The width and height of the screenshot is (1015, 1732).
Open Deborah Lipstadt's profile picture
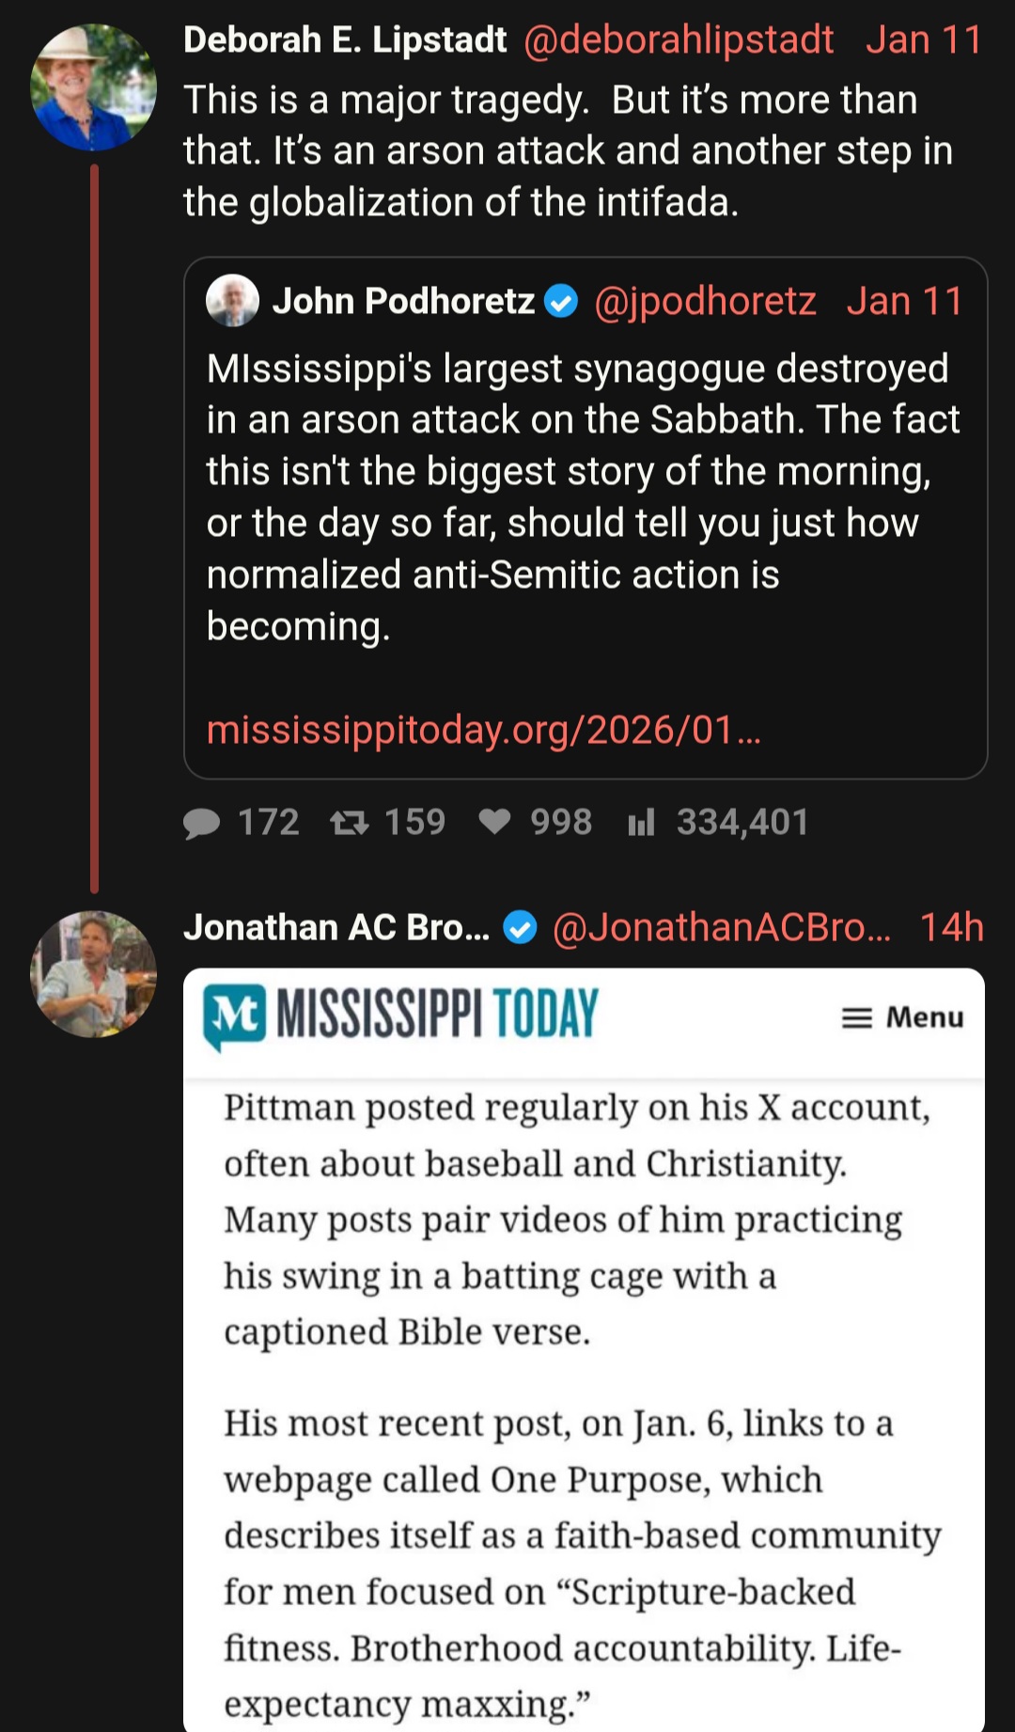(93, 88)
